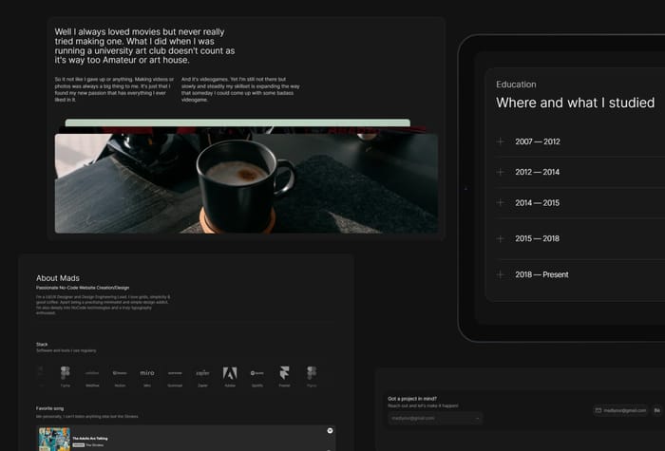Click the email input under 'Got a project in mind?'
The image size is (665, 451).
pos(435,419)
